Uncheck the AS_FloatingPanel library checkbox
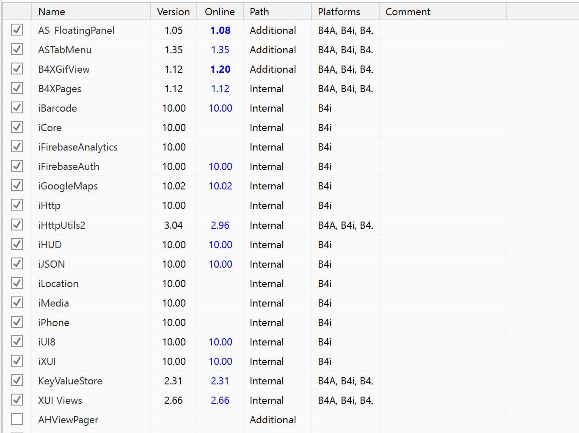579x433 pixels. pyautogui.click(x=17, y=30)
